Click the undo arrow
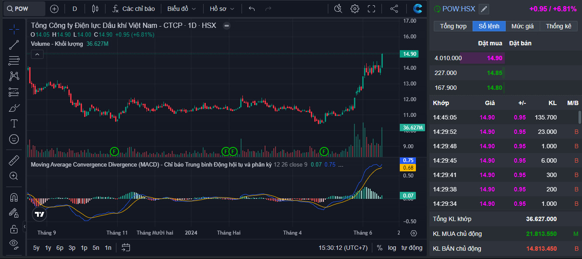Screen dimensions: 582x259 coord(252,9)
